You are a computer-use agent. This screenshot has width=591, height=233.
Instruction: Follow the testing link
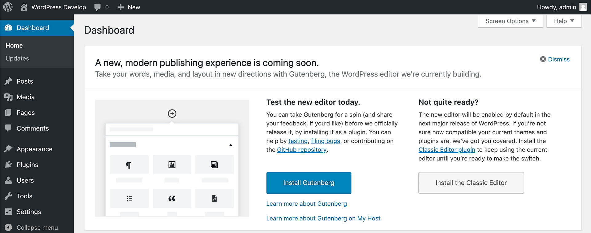[x=298, y=141]
